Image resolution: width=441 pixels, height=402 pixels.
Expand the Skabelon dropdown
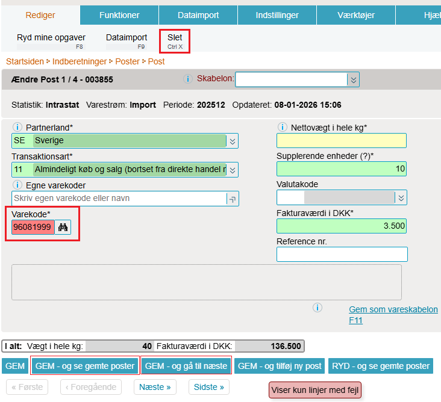(354, 79)
